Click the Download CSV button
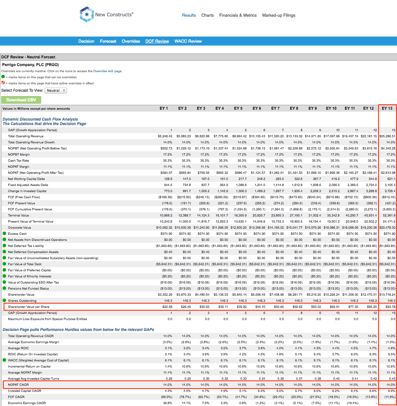 coord(21,100)
